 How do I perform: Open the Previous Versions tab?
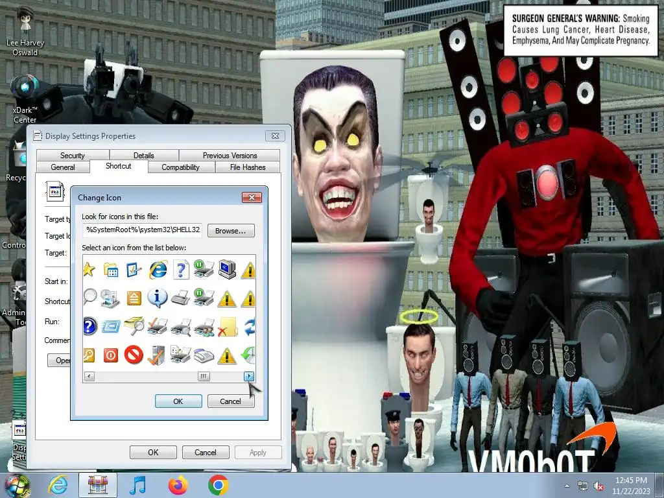point(230,155)
